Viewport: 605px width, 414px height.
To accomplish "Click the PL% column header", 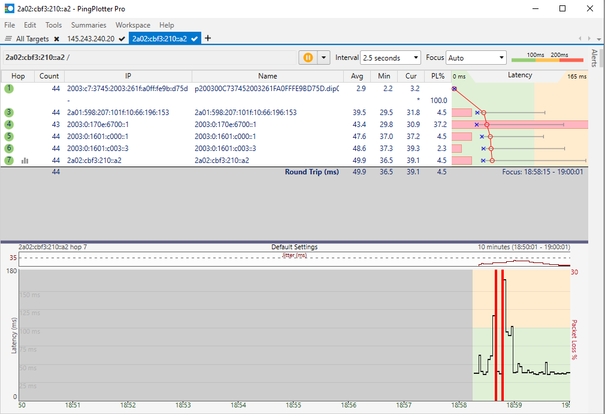I will pos(438,76).
